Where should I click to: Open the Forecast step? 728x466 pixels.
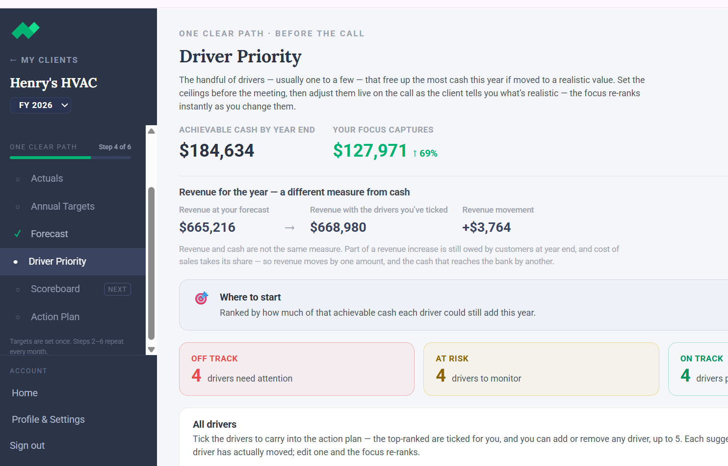(x=73, y=234)
